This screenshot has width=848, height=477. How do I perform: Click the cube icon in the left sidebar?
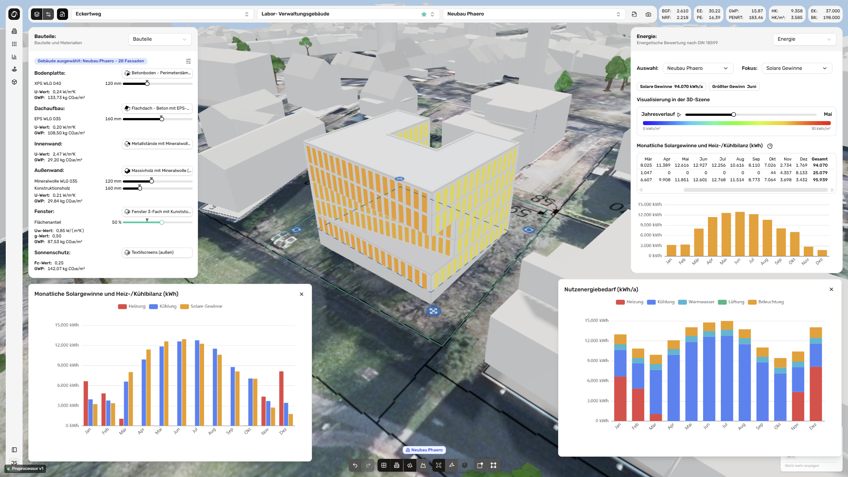point(14,82)
